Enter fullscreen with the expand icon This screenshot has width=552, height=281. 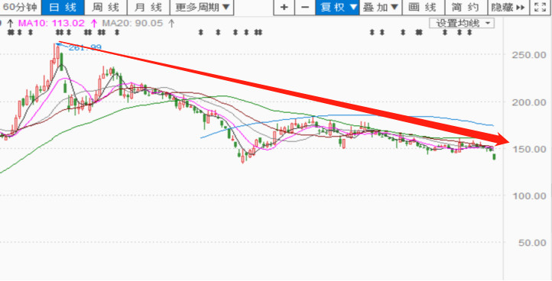[x=541, y=7]
